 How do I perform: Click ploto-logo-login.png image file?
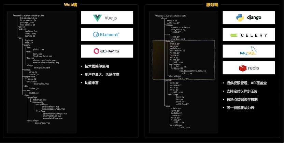(x=44, y=61)
